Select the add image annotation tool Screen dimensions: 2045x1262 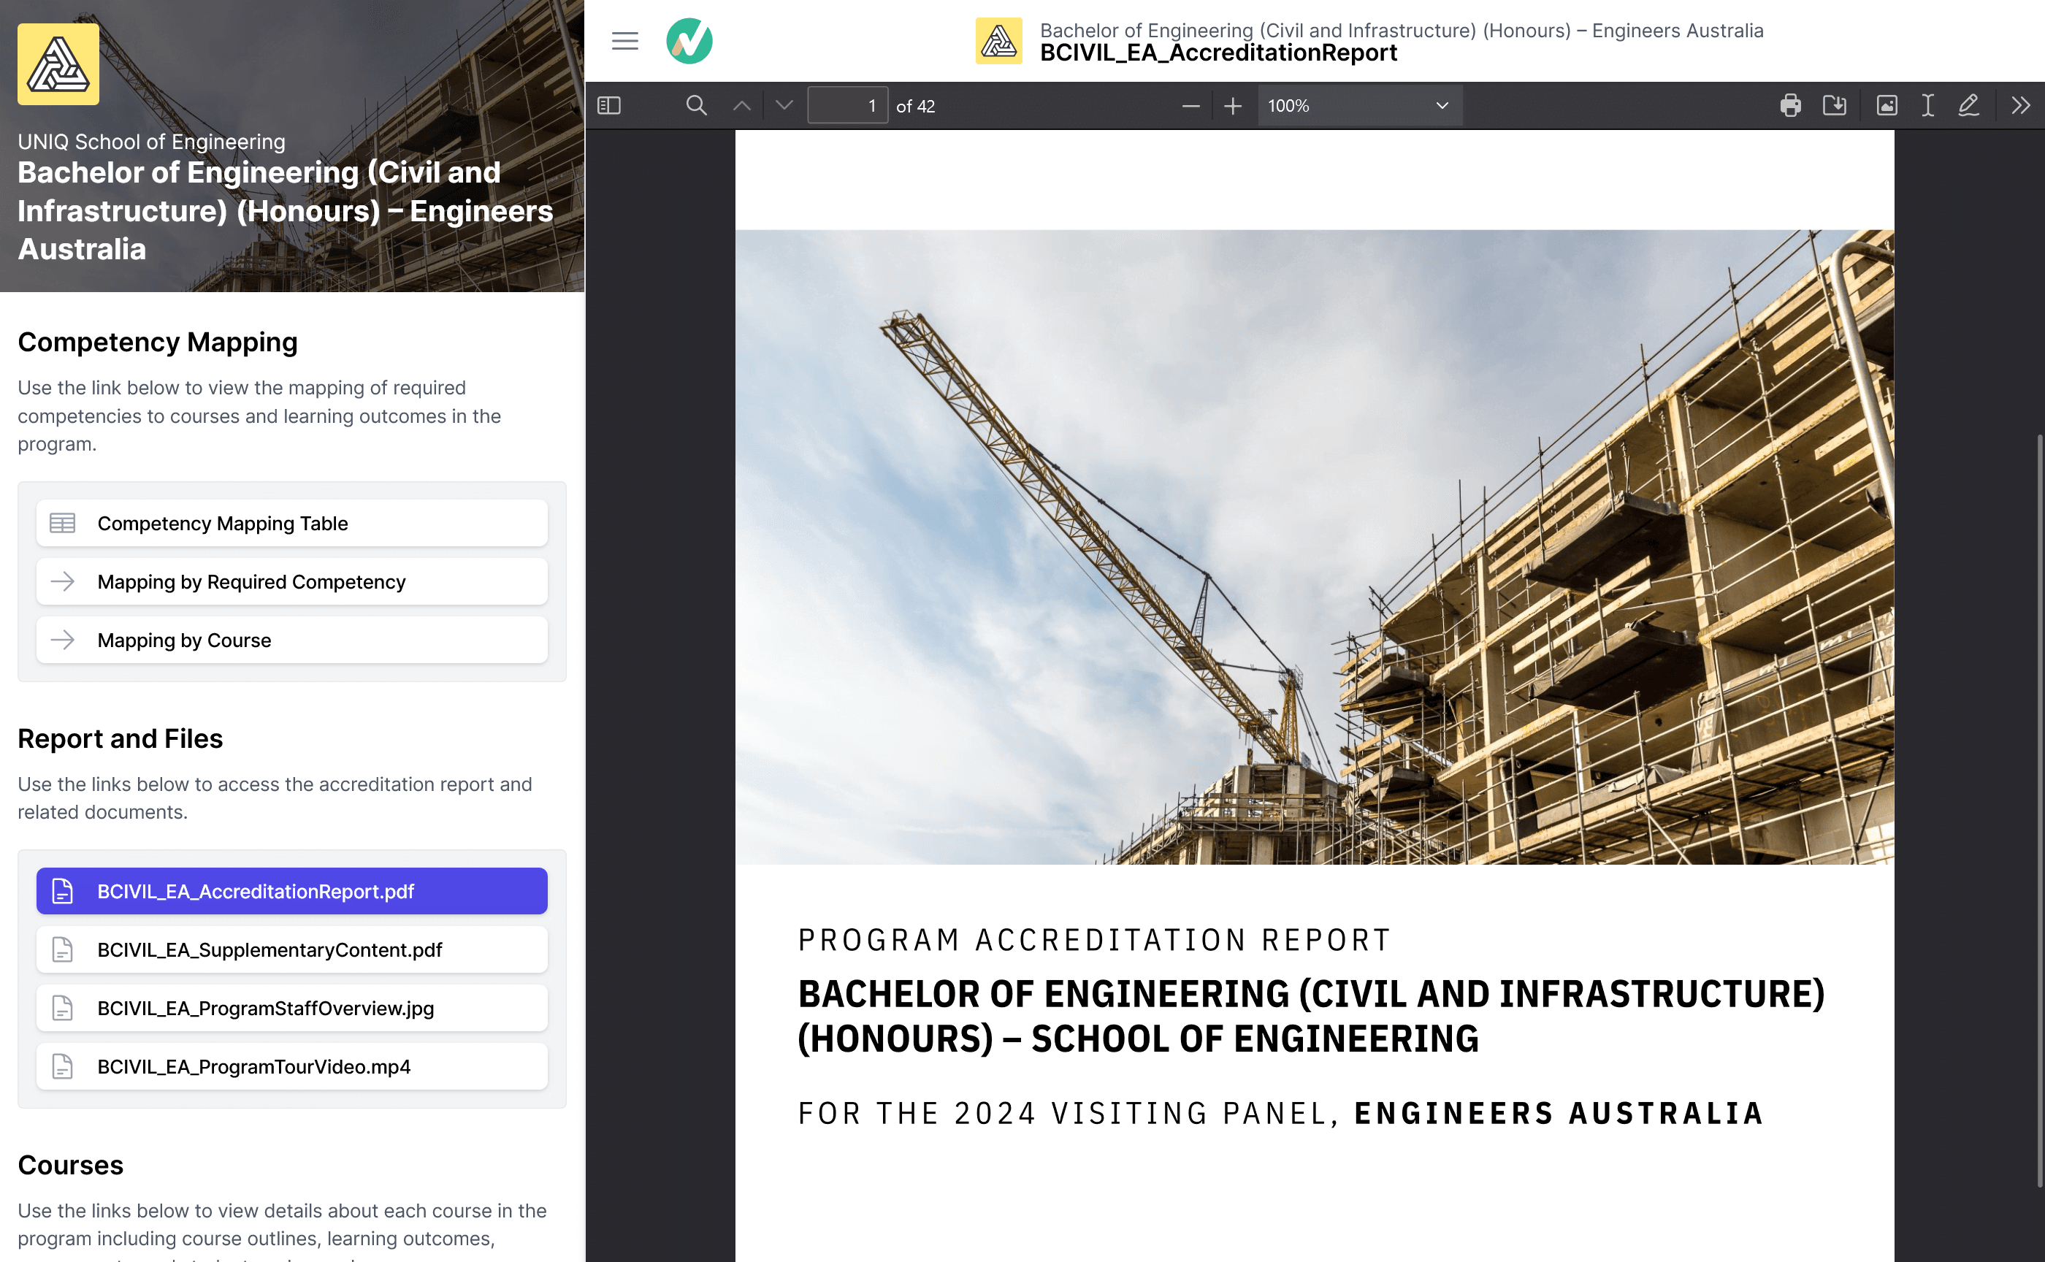click(1887, 106)
